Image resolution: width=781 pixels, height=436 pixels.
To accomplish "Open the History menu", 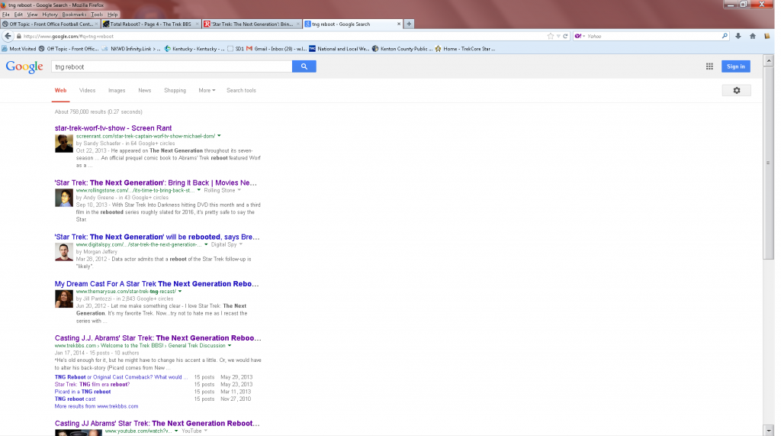I will click(50, 15).
